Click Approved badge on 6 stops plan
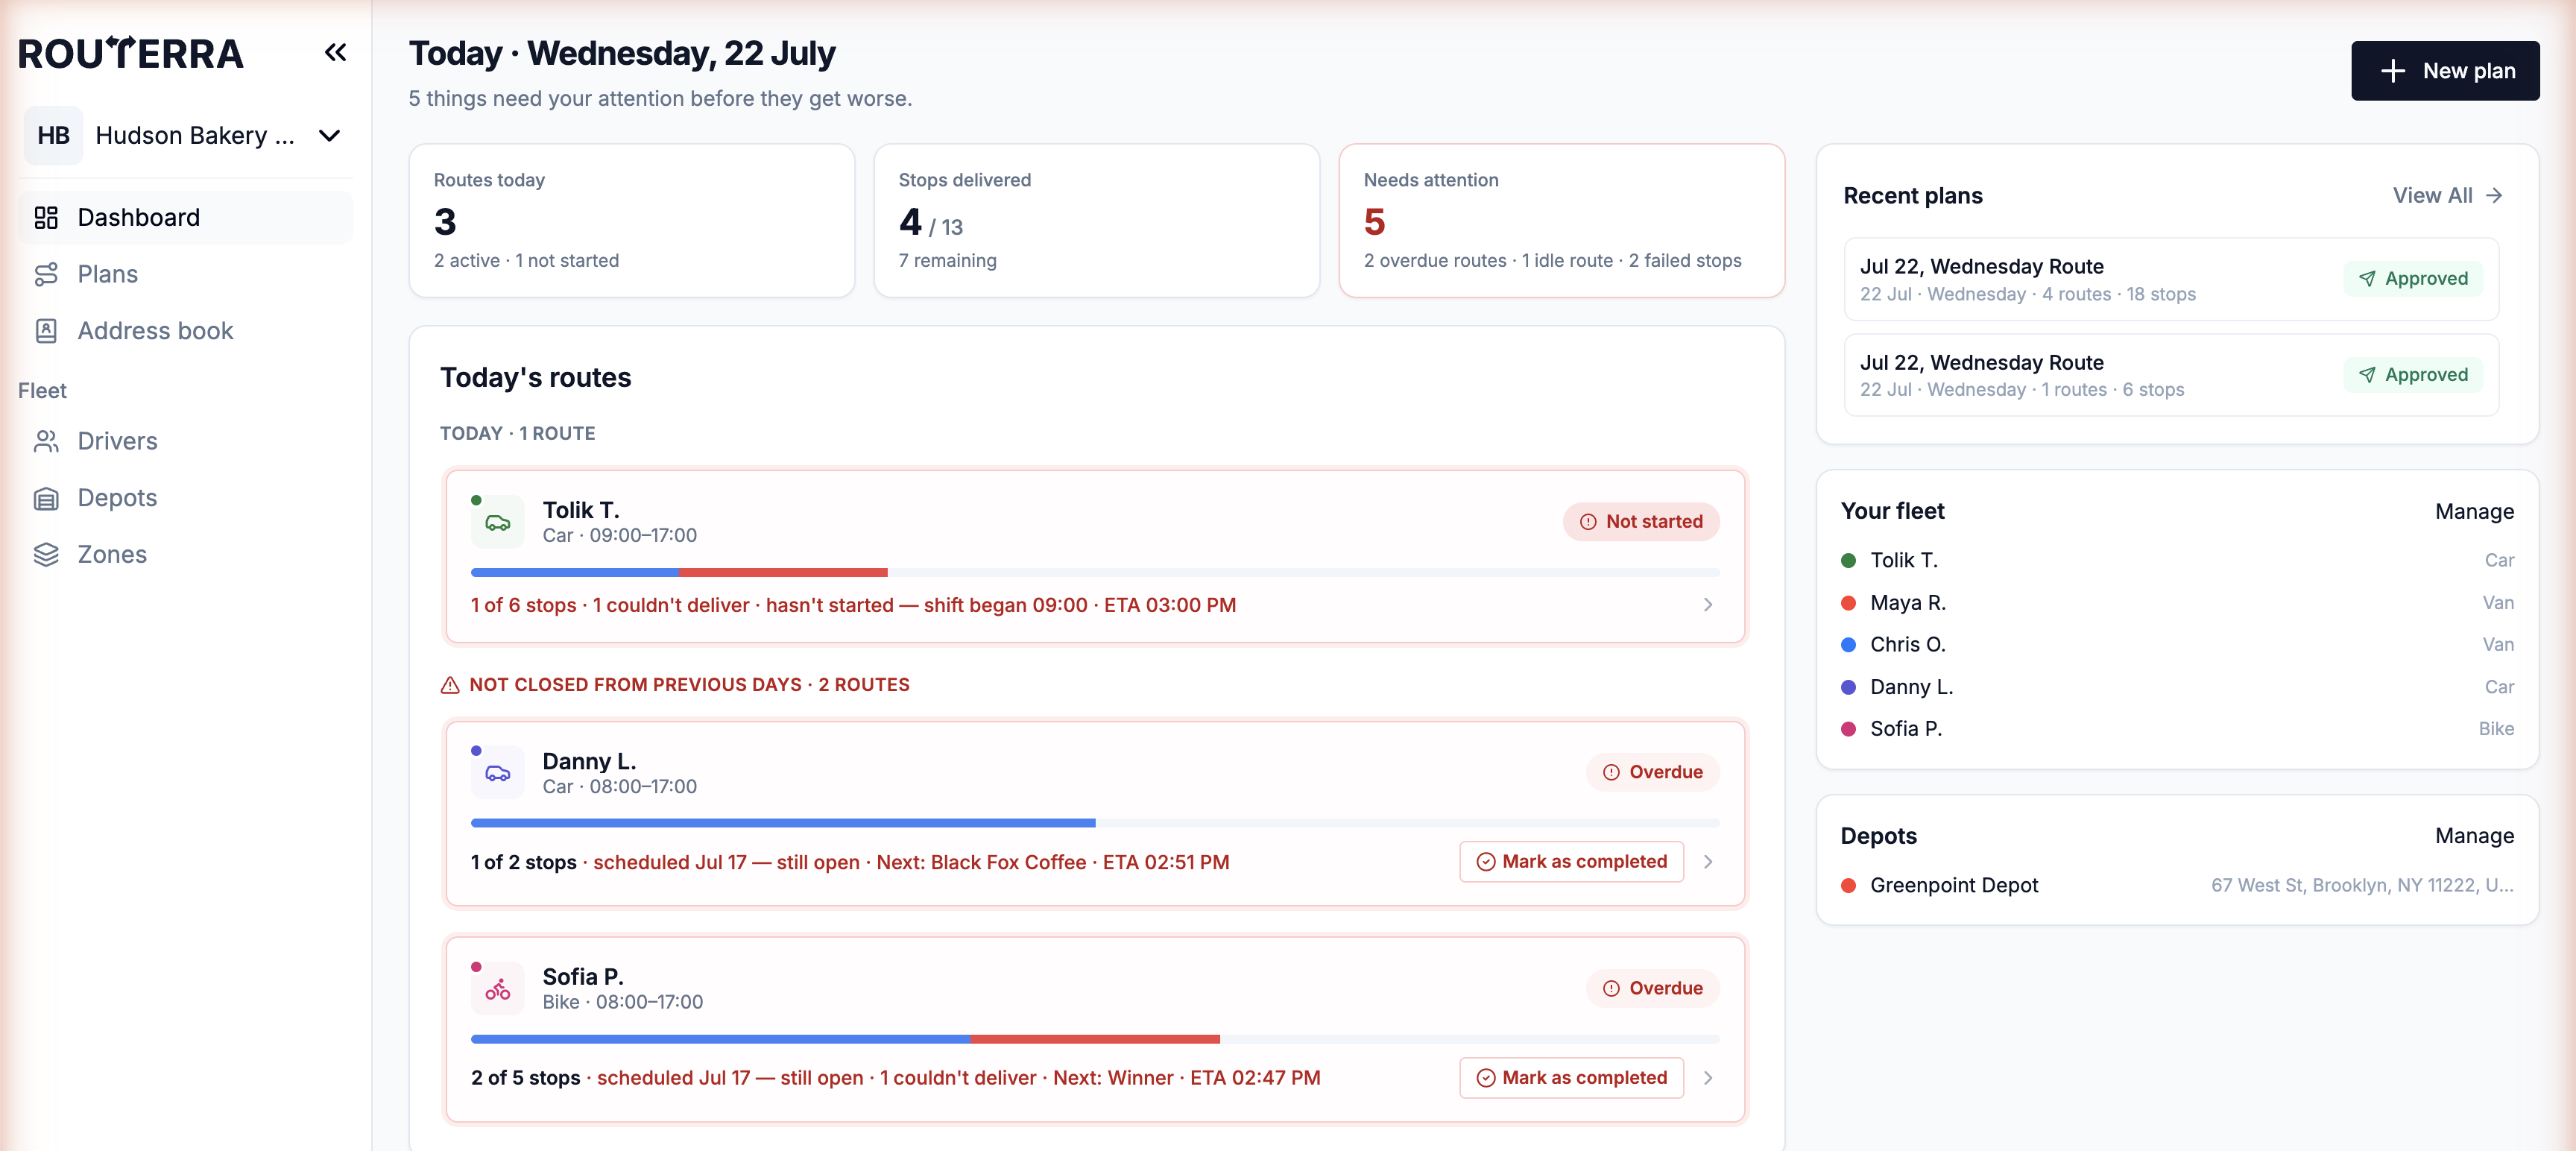This screenshot has width=2576, height=1151. (2412, 374)
